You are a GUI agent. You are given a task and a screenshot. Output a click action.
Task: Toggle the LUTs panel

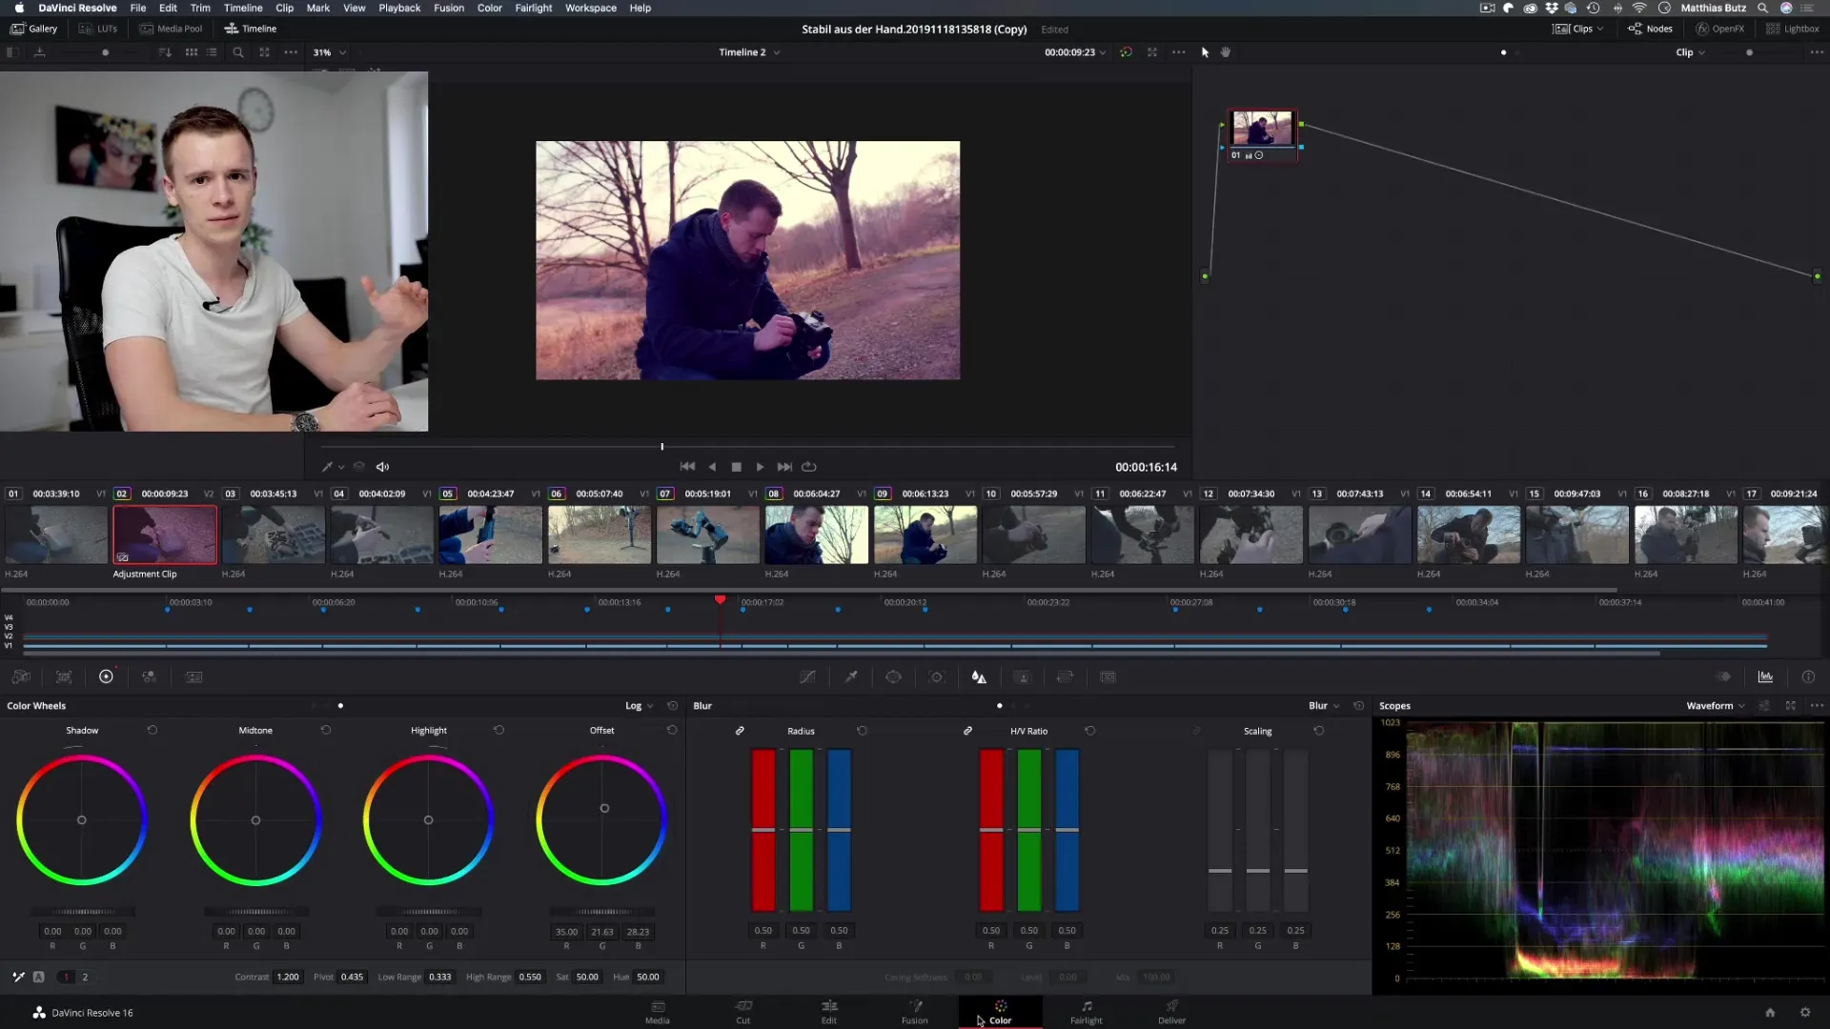click(98, 29)
